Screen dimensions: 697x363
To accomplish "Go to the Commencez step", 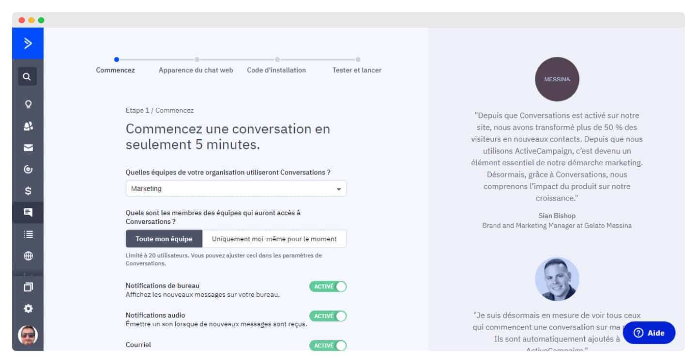I will [116, 70].
